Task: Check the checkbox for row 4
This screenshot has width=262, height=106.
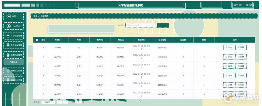Action: (36, 76)
